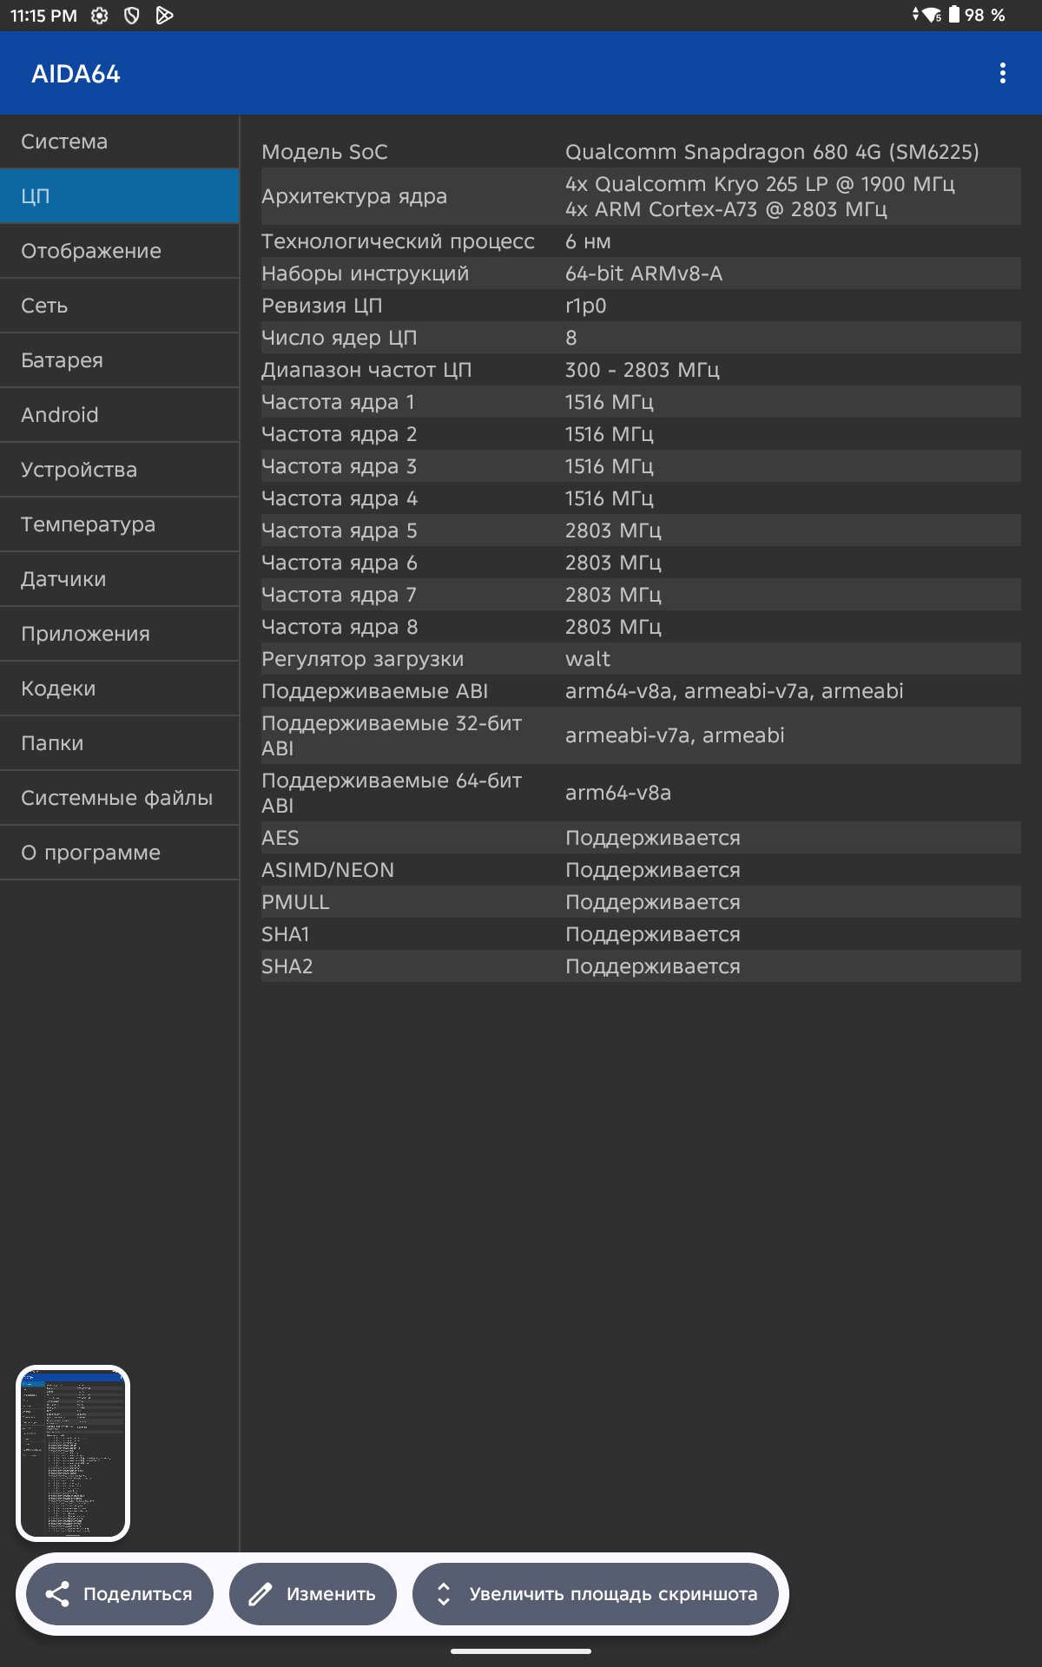Open О программе section
Viewport: 1042px width, 1667px height.
point(119,853)
